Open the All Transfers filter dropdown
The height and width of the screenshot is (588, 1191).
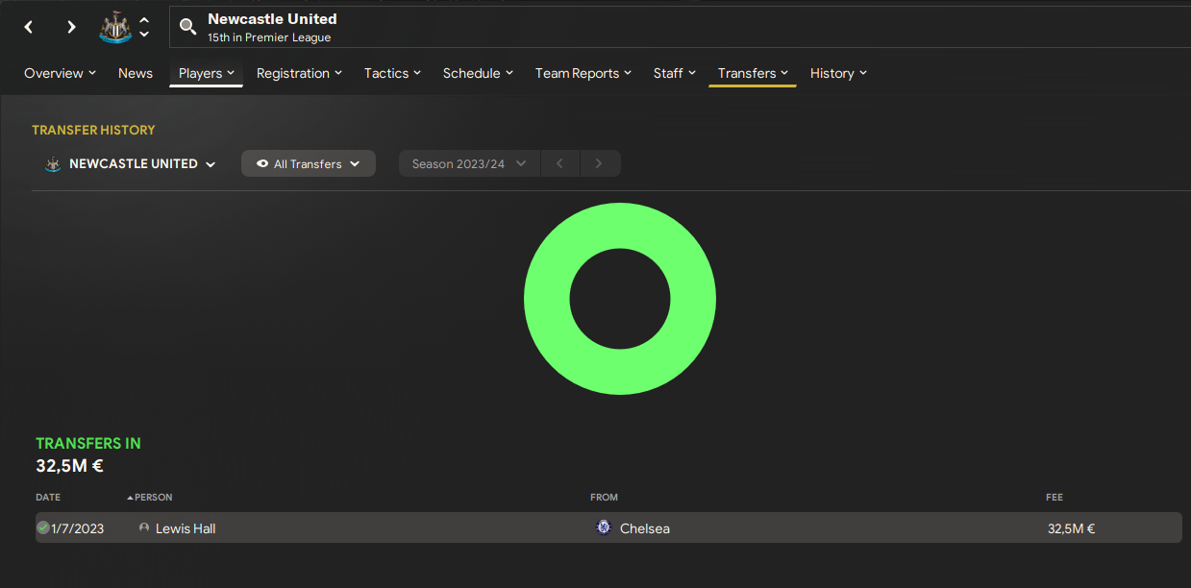309,163
